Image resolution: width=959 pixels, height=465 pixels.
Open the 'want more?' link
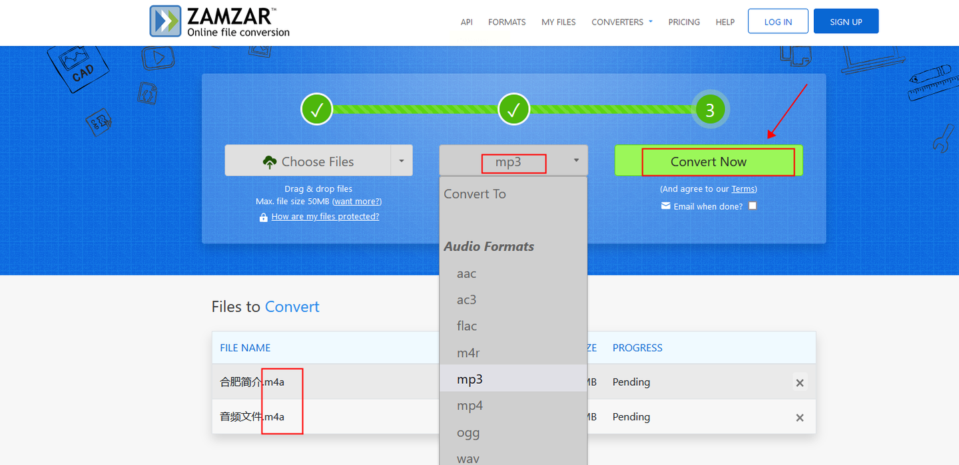[x=357, y=201]
